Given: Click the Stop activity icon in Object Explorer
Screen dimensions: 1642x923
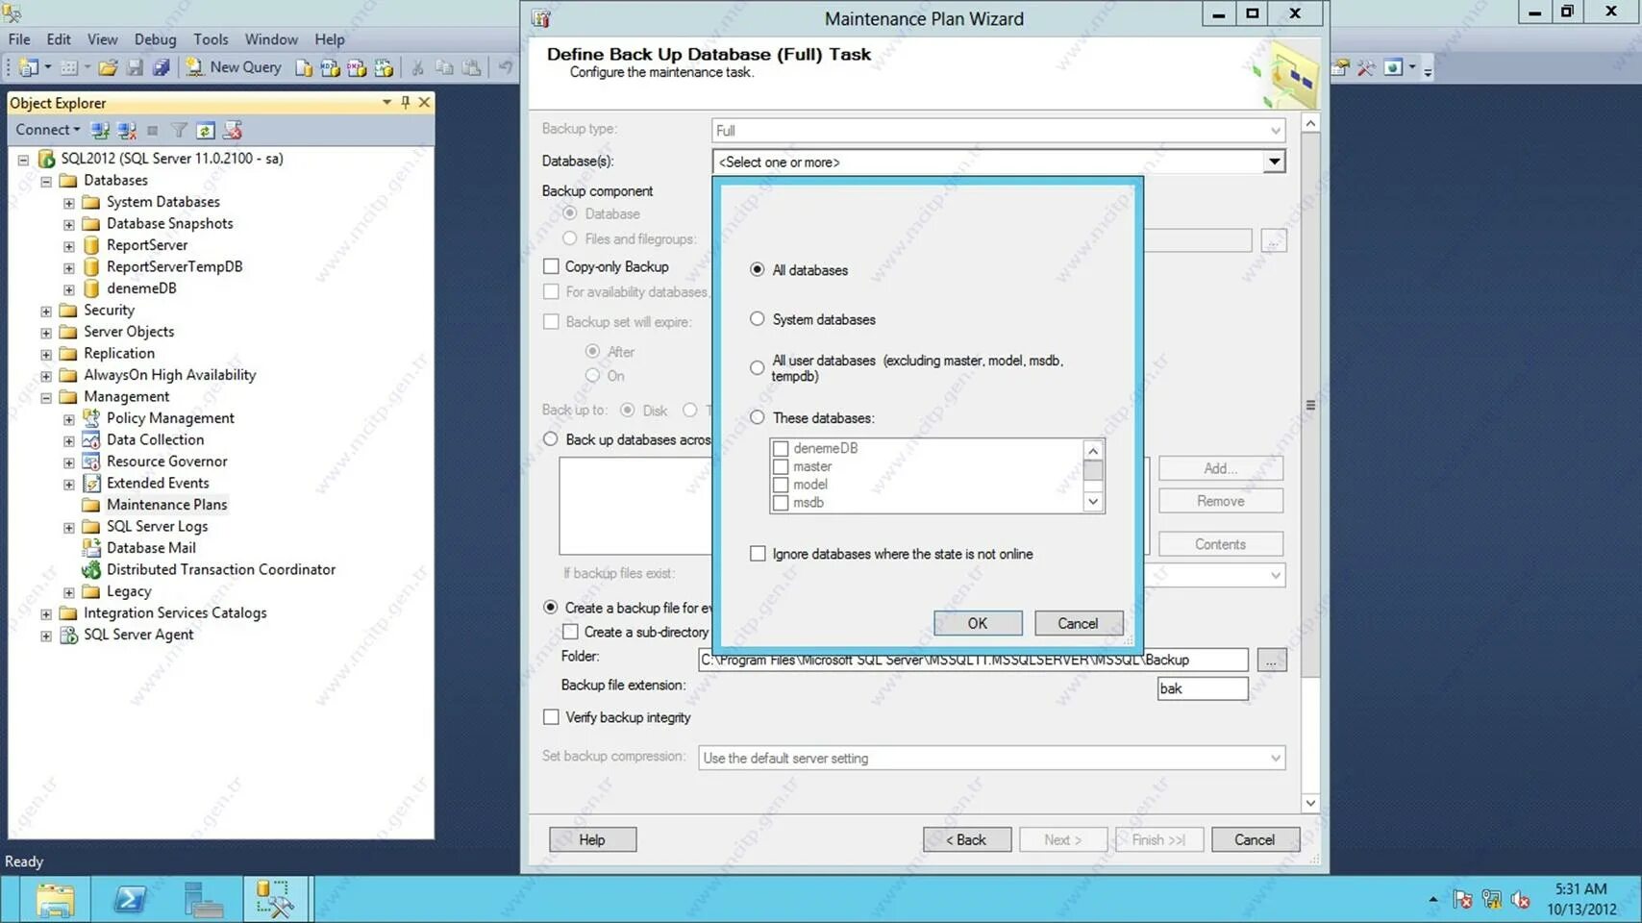Looking at the screenshot, I should (152, 130).
